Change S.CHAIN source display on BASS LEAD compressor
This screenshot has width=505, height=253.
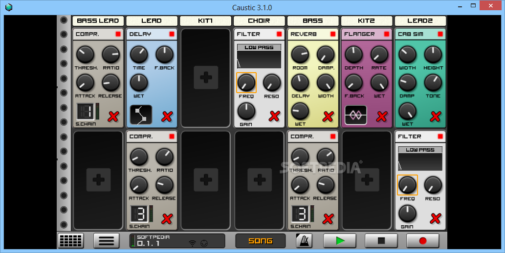point(86,112)
